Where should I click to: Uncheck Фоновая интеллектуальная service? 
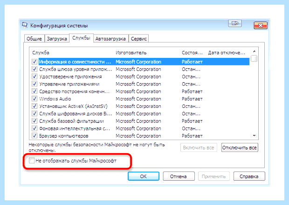pos(34,128)
